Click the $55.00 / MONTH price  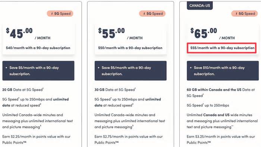tap(120, 33)
